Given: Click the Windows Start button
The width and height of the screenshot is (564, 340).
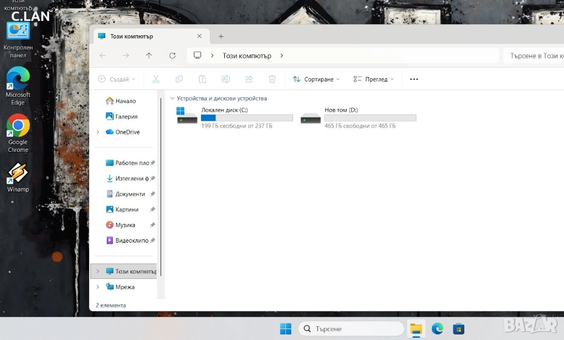Looking at the screenshot, I should click(285, 329).
